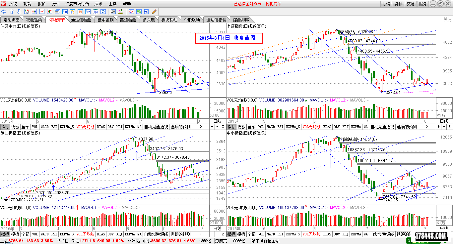Viewport: 453px width, 244px height.
Task: Open the F10 company info icon
Action: tap(65, 12)
